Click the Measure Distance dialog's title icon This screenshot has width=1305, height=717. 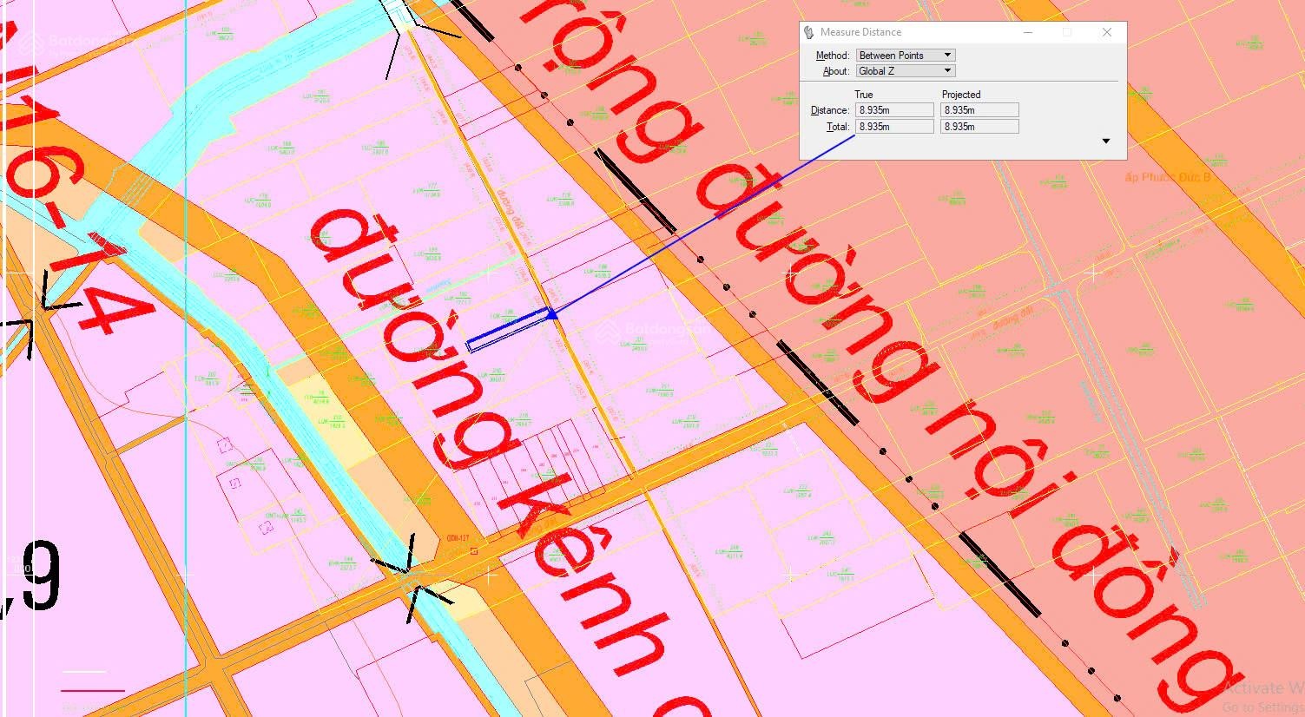point(809,32)
